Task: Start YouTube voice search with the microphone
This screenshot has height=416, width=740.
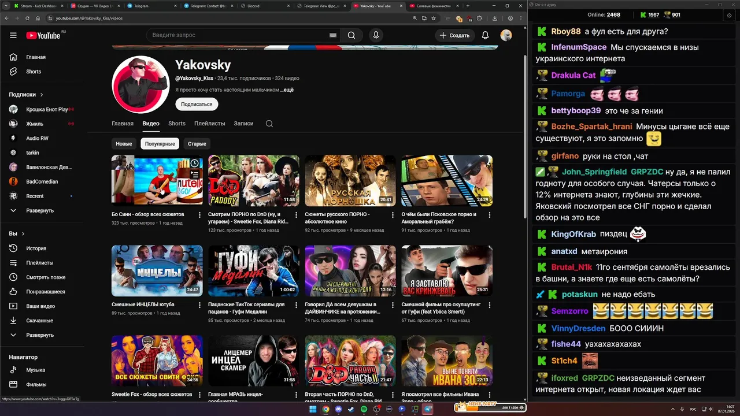Action: (376, 35)
